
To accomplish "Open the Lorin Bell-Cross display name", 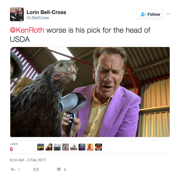I will pyautogui.click(x=46, y=12).
